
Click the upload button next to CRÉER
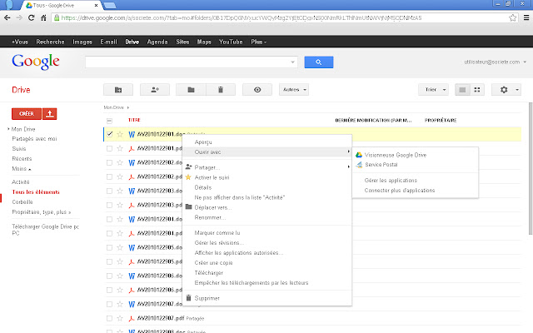50,113
